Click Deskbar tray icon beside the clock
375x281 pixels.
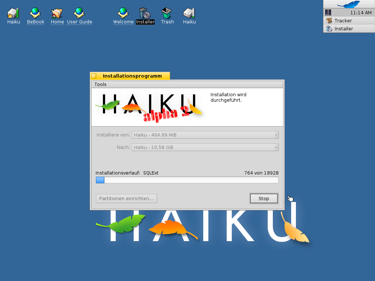tap(328, 12)
